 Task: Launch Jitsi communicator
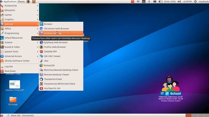click(x=61, y=61)
